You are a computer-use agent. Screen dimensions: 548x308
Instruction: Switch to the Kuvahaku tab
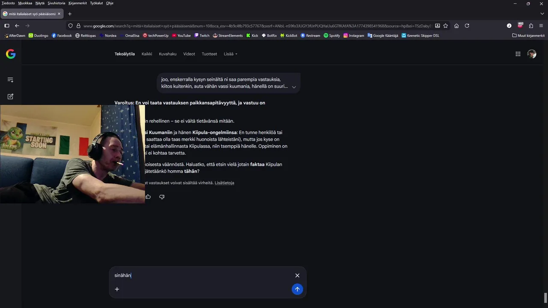[x=167, y=54]
